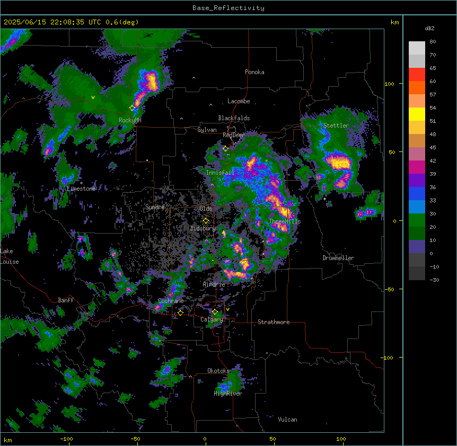The width and height of the screenshot is (457, 446).
Task: Select the Innisfail label
Action: [220, 173]
